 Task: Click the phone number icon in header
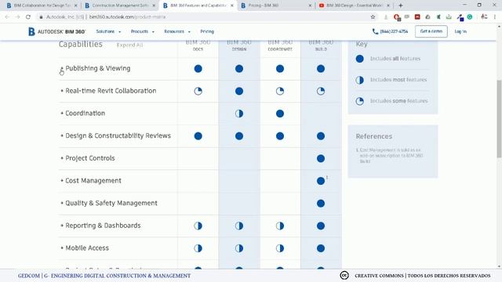pyautogui.click(x=375, y=31)
